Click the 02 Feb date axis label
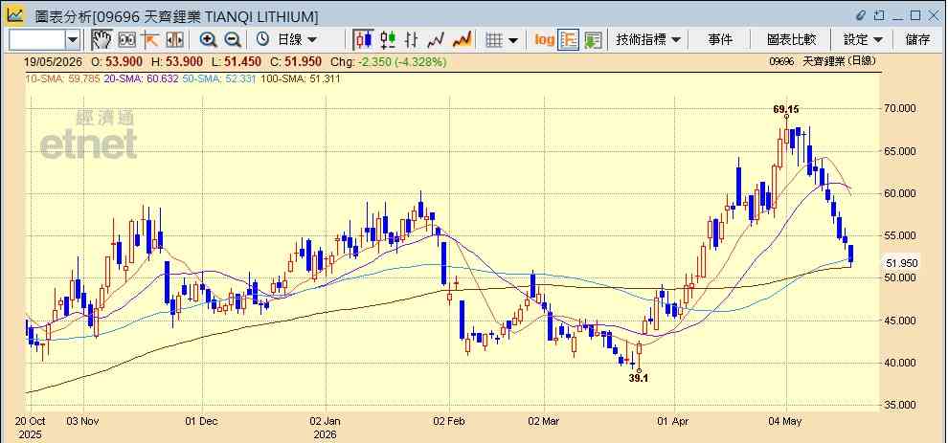The width and height of the screenshot is (948, 443). point(448,421)
